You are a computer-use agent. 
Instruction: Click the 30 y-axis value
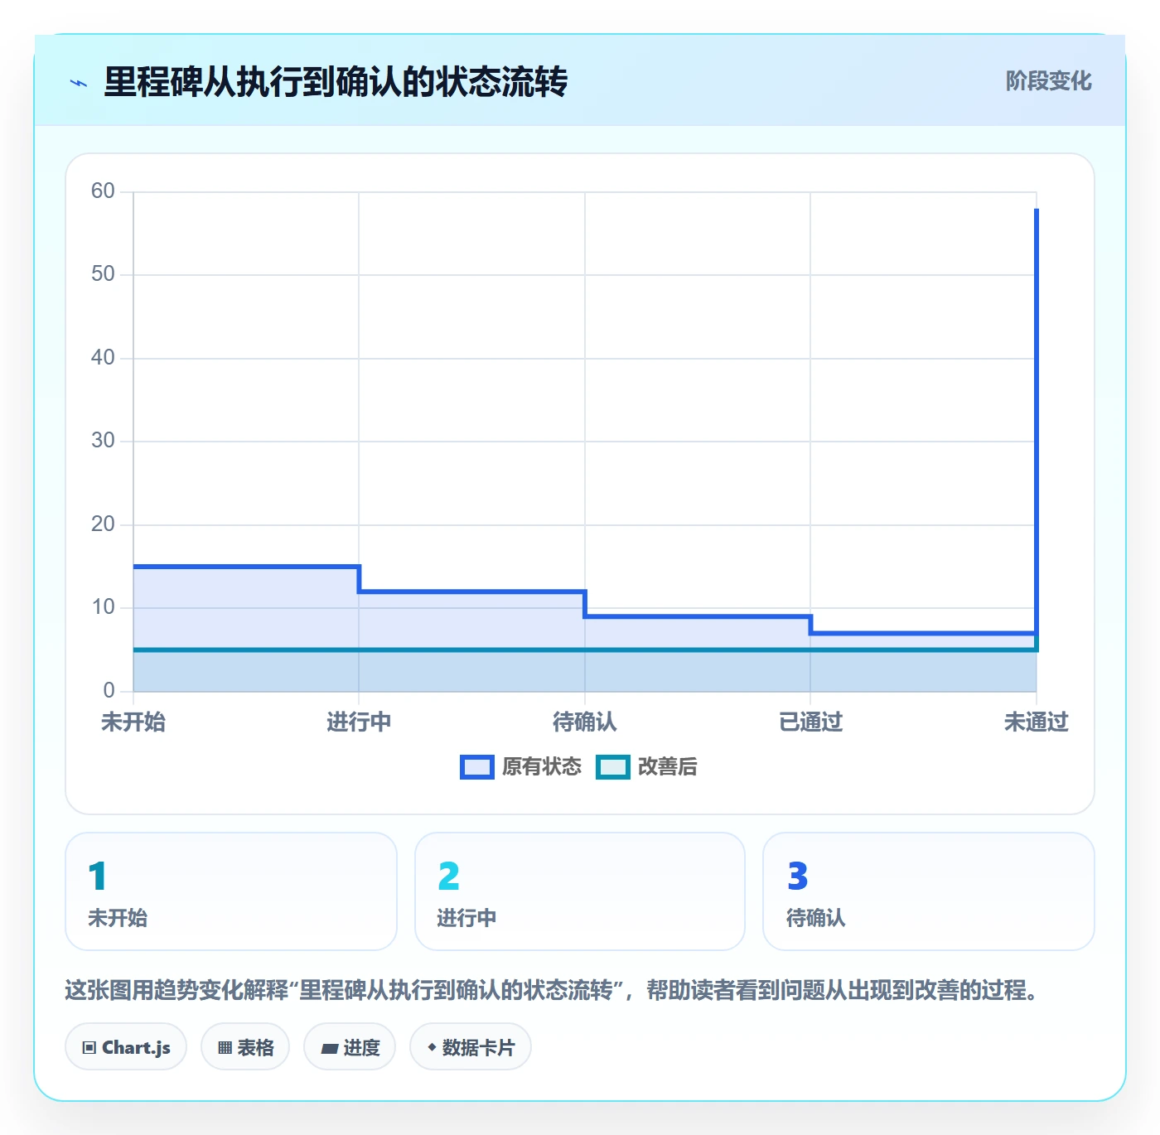point(103,441)
